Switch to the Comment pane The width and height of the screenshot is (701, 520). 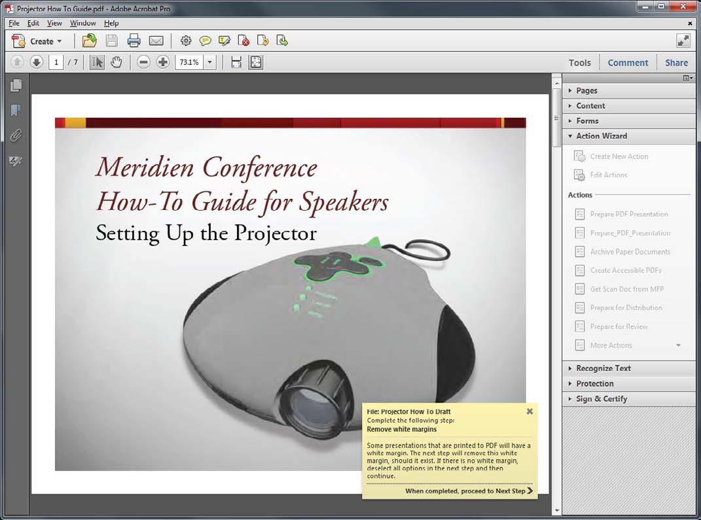click(x=628, y=63)
